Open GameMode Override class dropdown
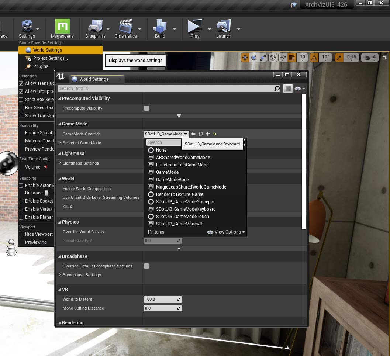The height and width of the screenshot is (356, 390). 166,134
